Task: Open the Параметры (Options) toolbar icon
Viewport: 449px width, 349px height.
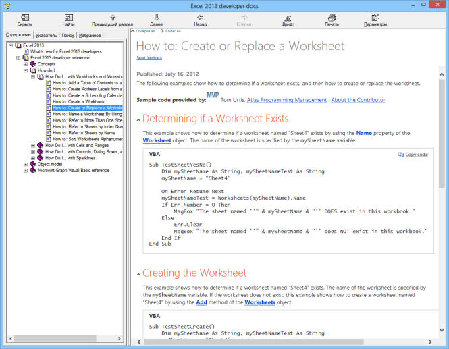Action: [x=375, y=18]
